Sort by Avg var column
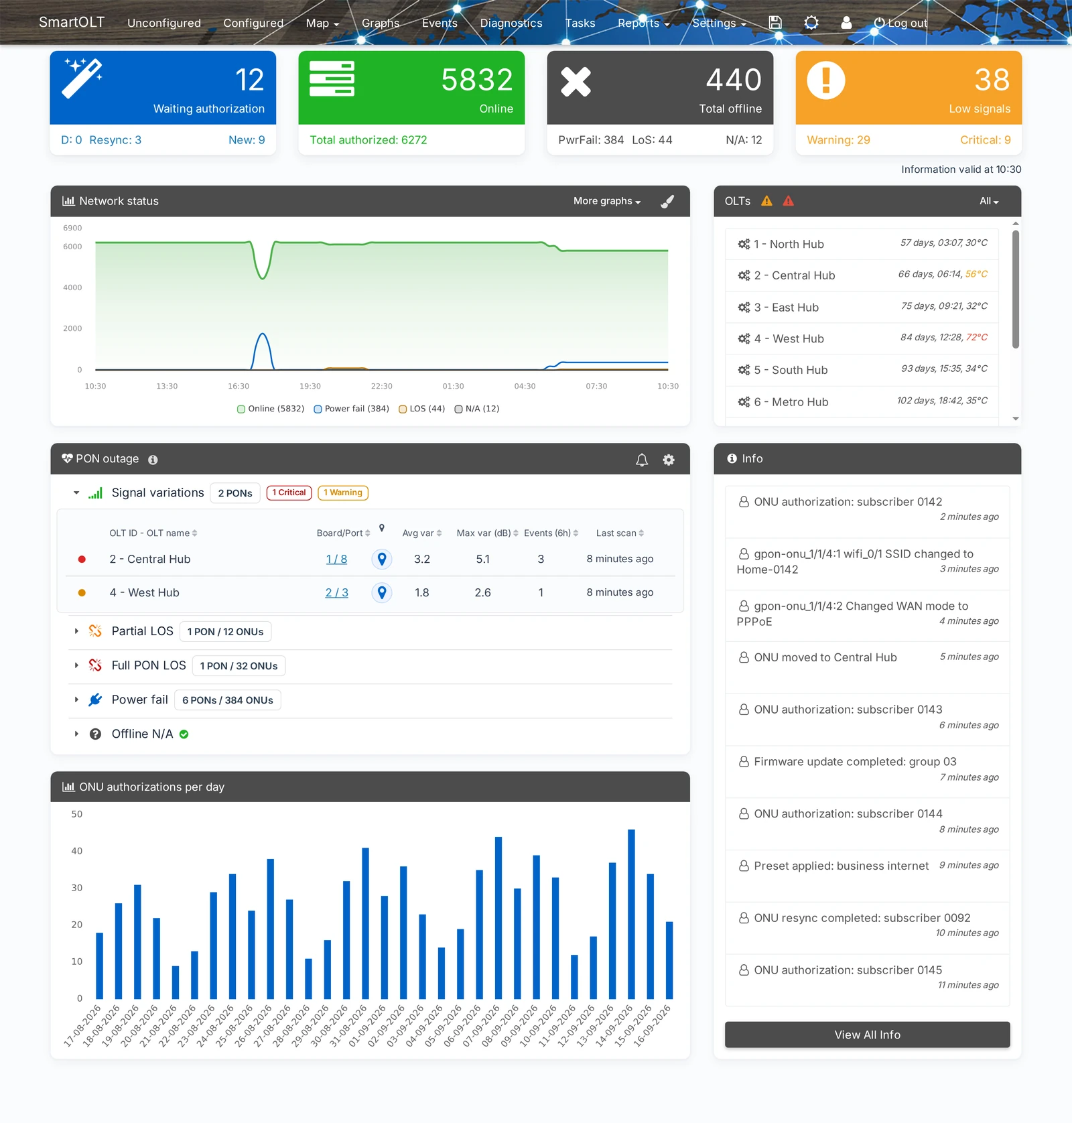Screen dimensions: 1072x1123 coord(422,533)
